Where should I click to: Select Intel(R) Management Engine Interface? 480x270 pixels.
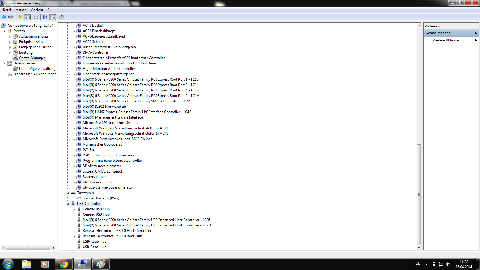pos(113,117)
